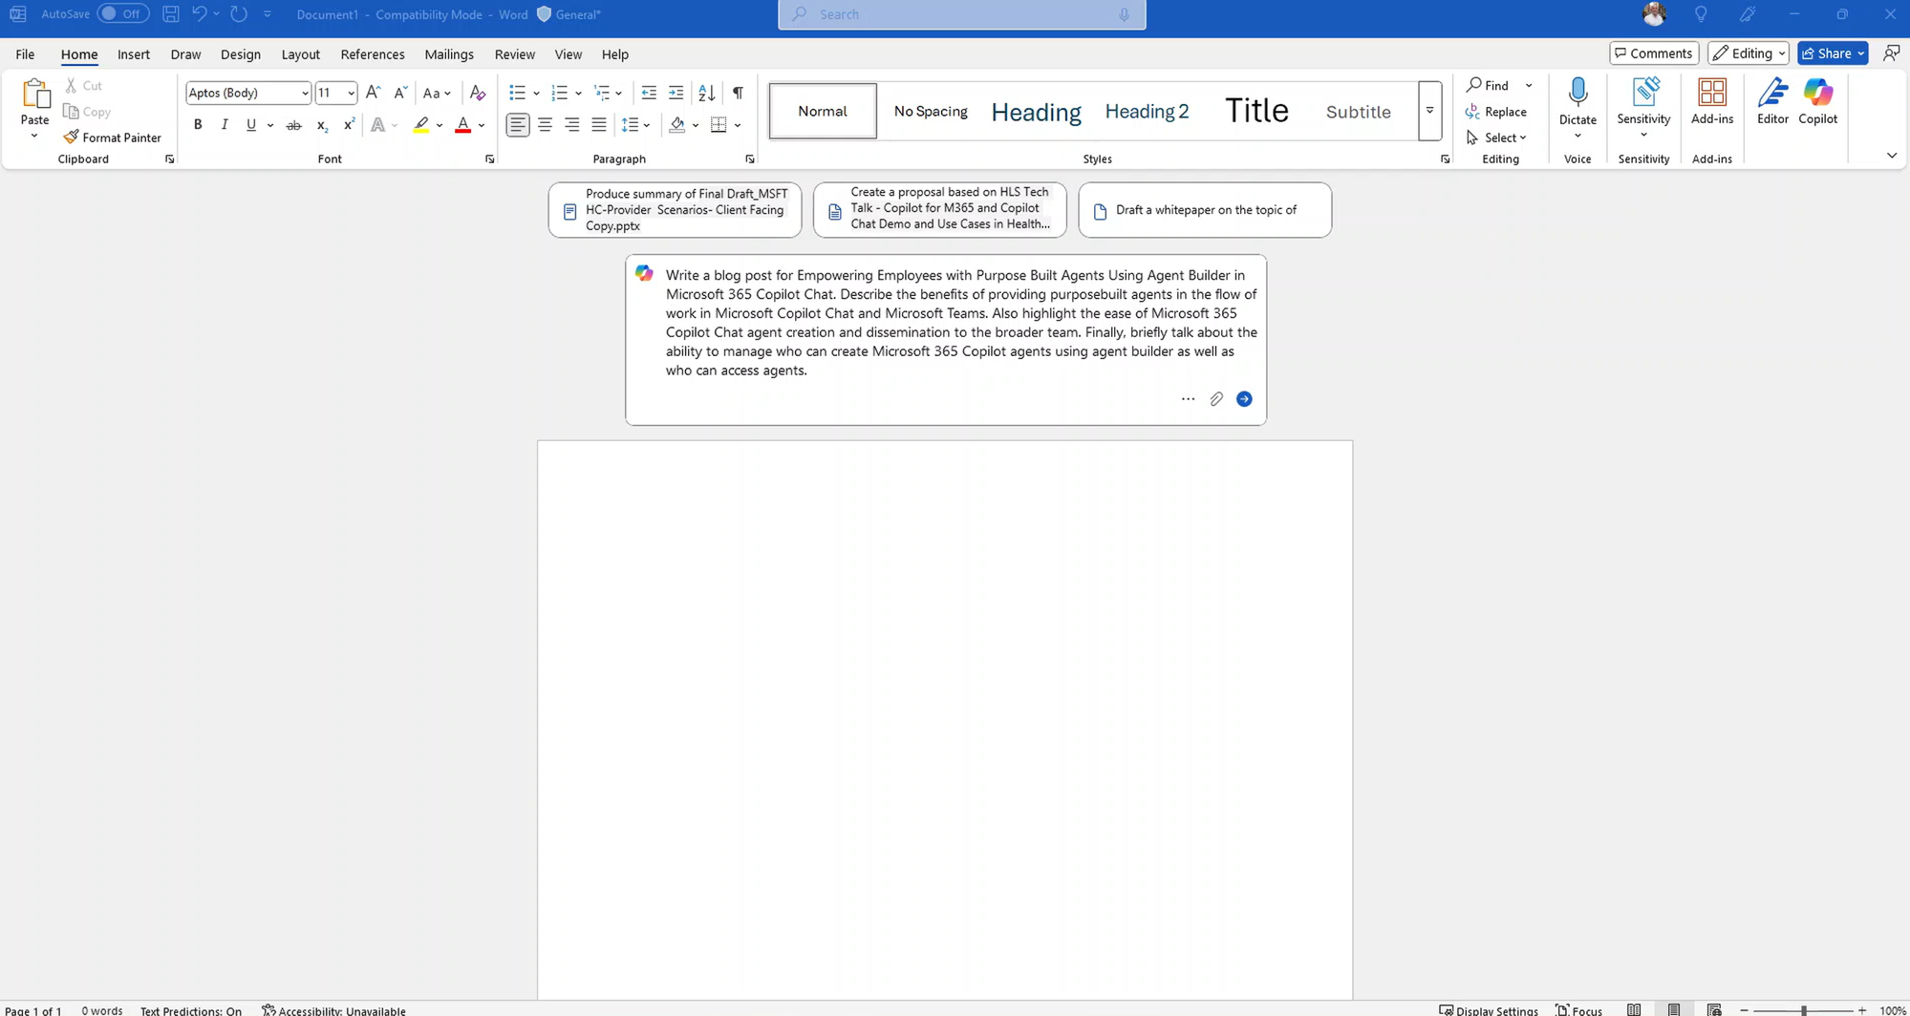The width and height of the screenshot is (1910, 1016).
Task: Open the font size dropdown
Action: point(352,93)
